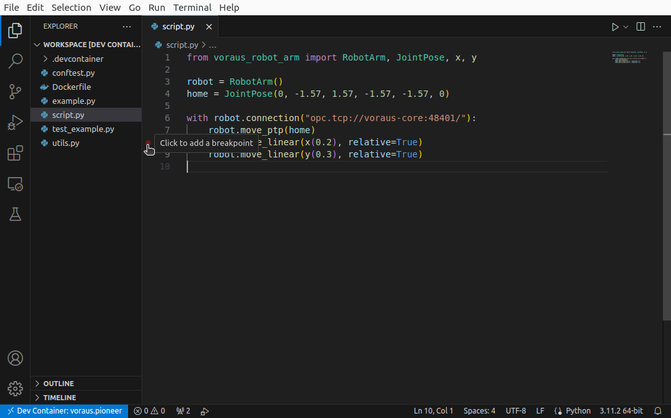
Task: Open Run and Debug view
Action: (15, 122)
